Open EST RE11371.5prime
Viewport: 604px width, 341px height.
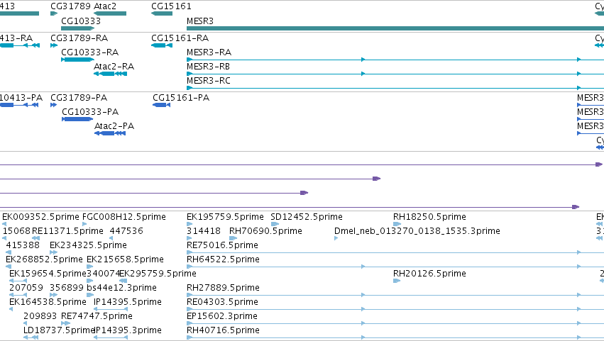pyautogui.click(x=68, y=231)
